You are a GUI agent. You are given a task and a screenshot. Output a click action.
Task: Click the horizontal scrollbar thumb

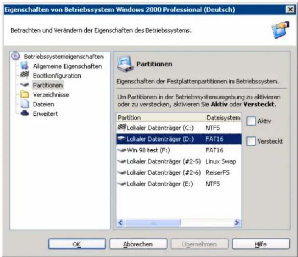(x=153, y=223)
